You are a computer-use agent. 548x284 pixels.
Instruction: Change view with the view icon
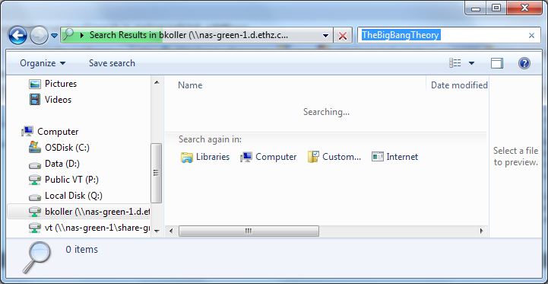455,63
